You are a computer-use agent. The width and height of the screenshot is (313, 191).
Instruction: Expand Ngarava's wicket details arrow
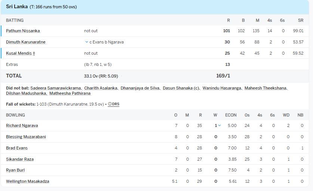[220, 125]
